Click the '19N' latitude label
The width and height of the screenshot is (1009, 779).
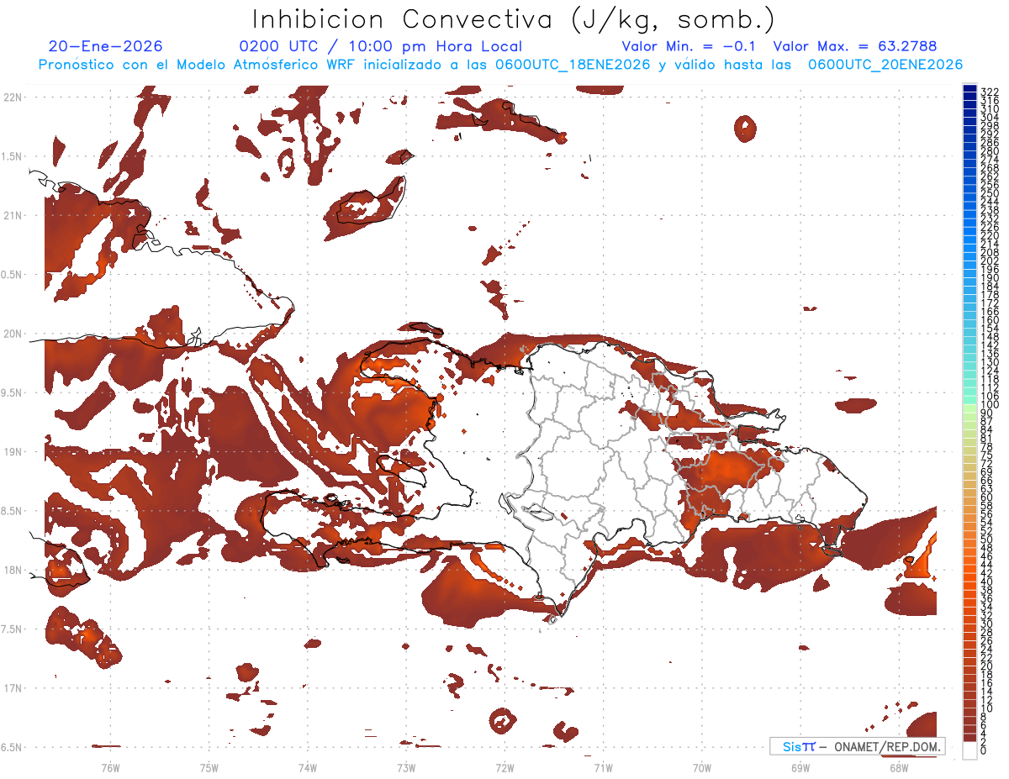click(x=13, y=452)
